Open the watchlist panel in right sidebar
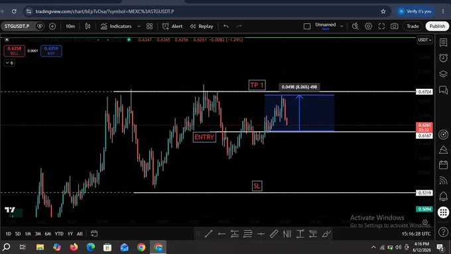The image size is (451, 254). [x=443, y=43]
